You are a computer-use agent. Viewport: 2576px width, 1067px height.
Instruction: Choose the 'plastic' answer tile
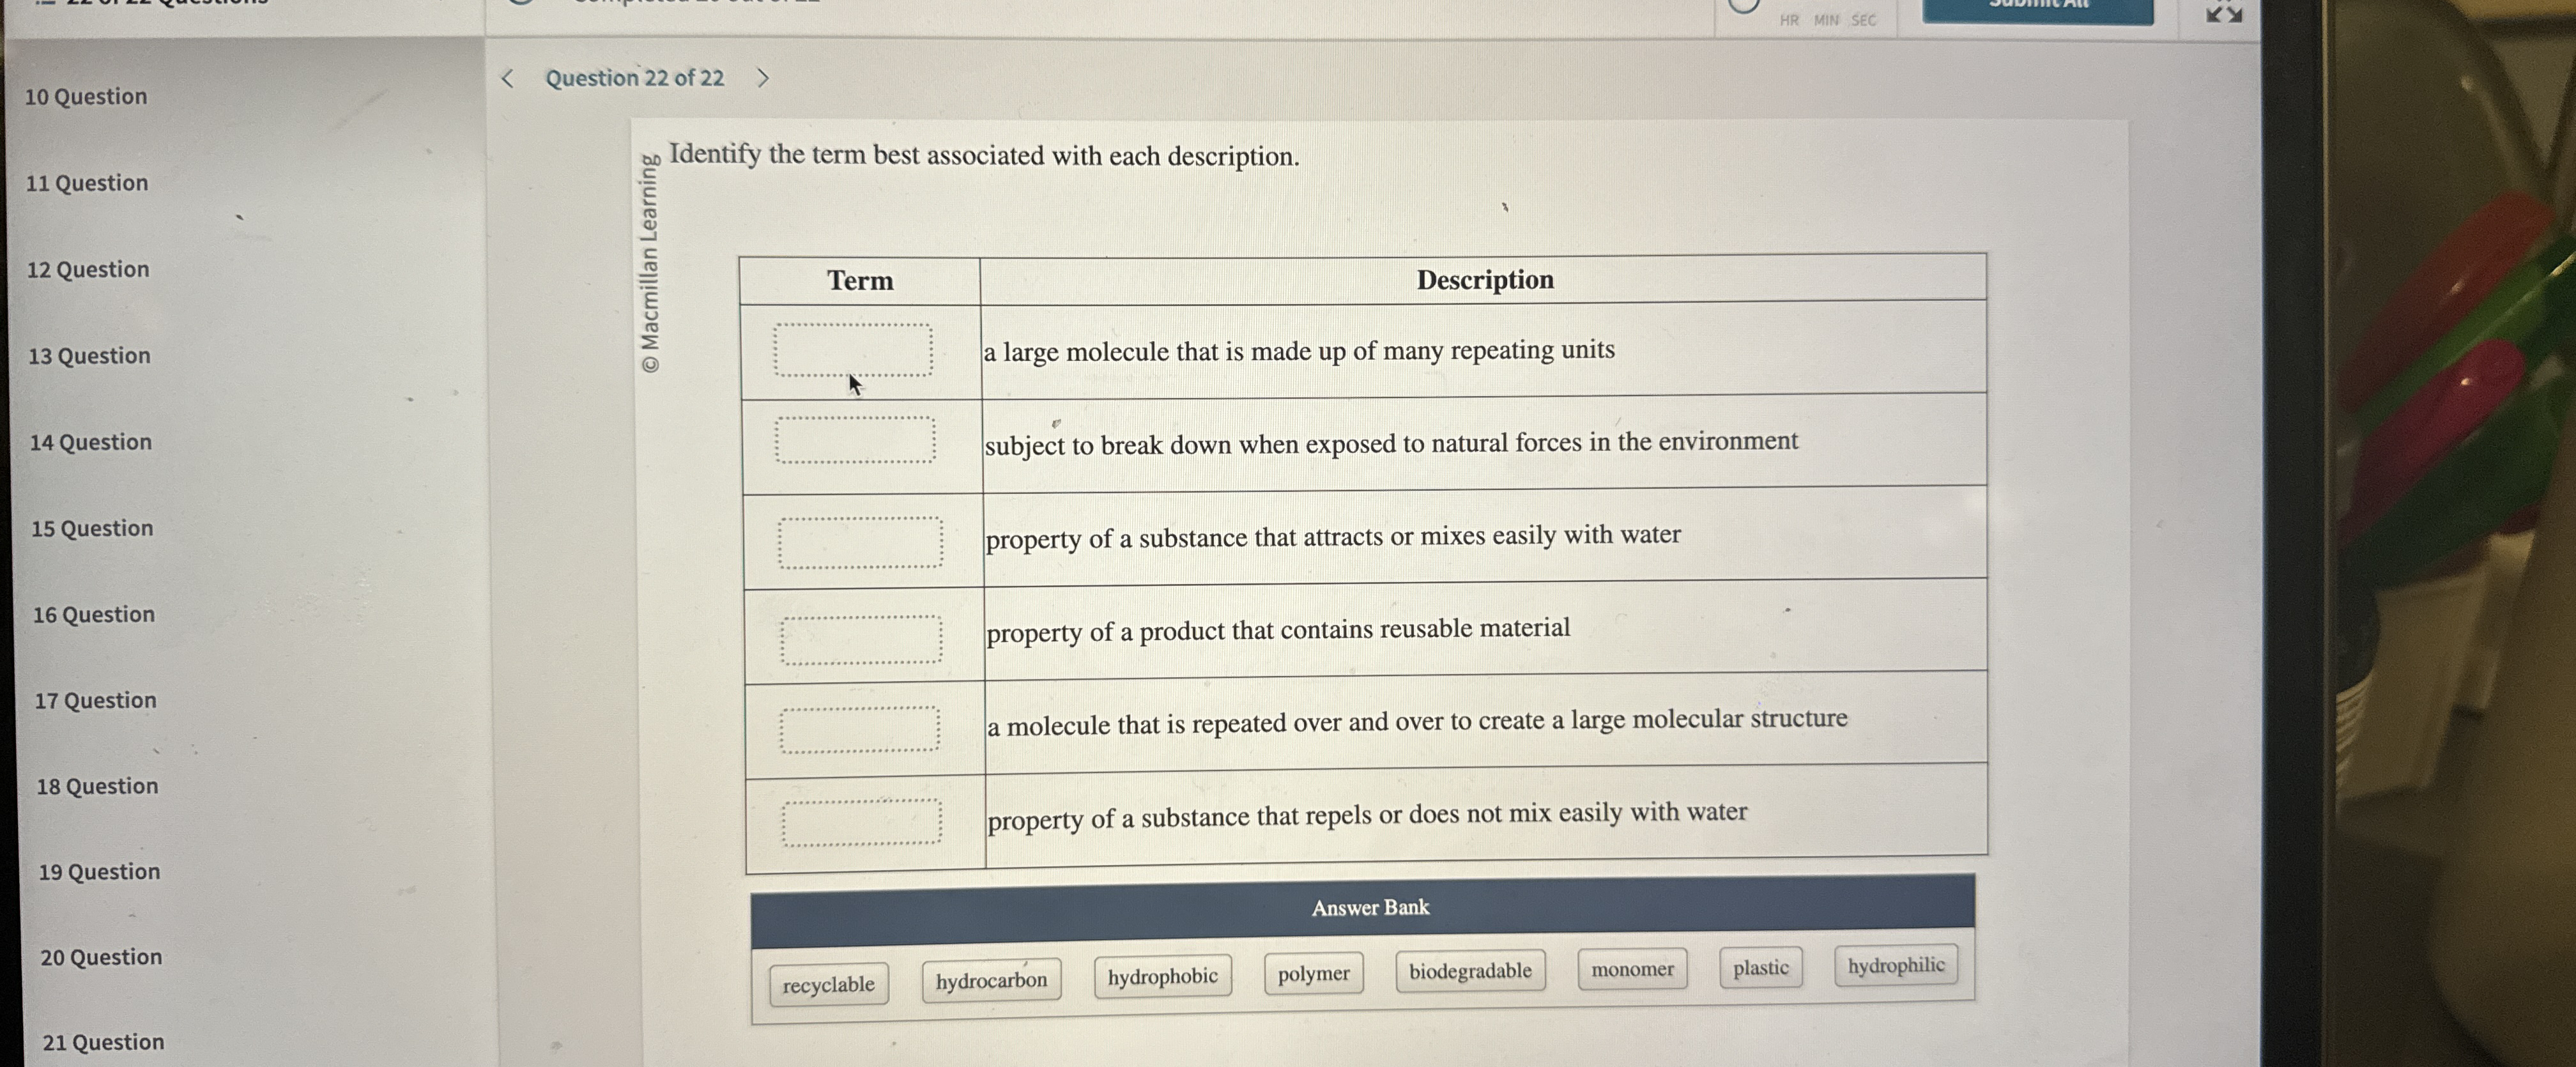[x=1761, y=967]
